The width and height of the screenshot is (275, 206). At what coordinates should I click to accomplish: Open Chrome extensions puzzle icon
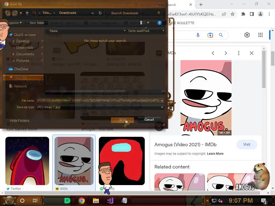click(243, 14)
